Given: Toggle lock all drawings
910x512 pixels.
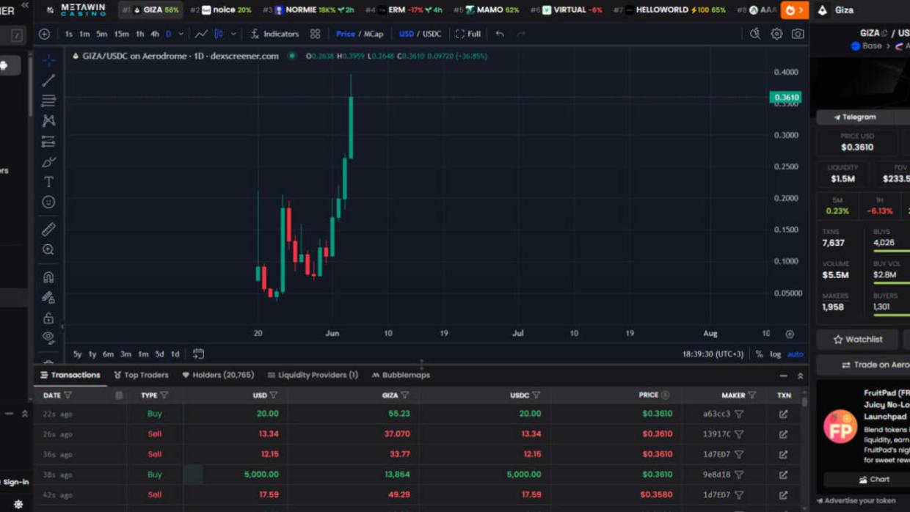Looking at the screenshot, I should coord(48,318).
